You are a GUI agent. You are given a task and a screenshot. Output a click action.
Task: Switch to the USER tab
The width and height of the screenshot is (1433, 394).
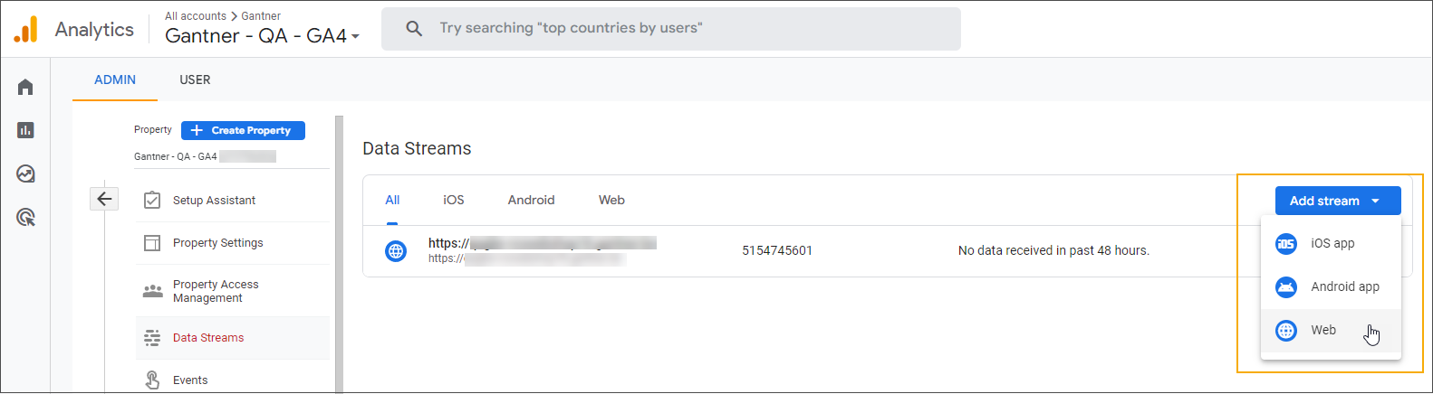point(195,80)
